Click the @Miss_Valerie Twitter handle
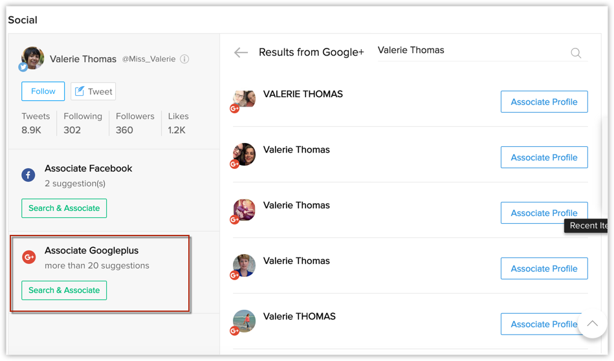Screen dimensions: 614x361 pos(149,59)
